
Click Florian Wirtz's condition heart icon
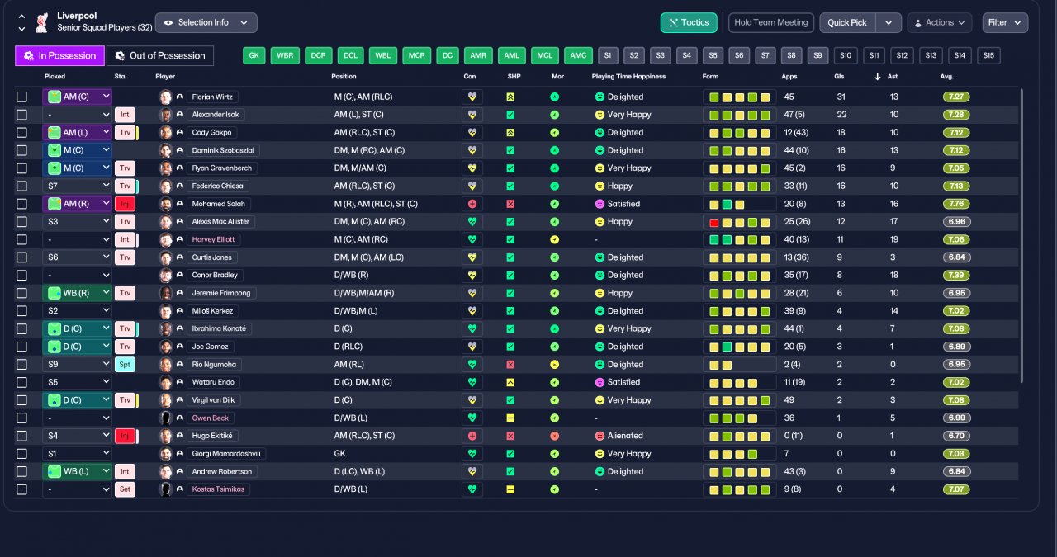[472, 97]
